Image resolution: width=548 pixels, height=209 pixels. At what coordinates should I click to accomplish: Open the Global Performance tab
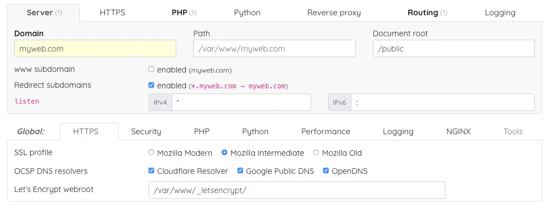pos(325,132)
